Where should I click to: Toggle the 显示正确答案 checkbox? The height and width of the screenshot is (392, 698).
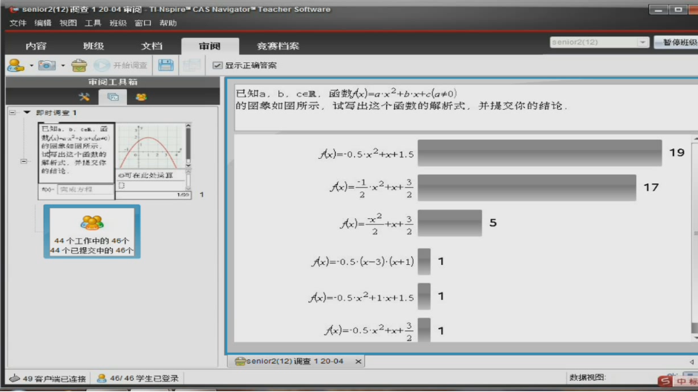tap(218, 65)
